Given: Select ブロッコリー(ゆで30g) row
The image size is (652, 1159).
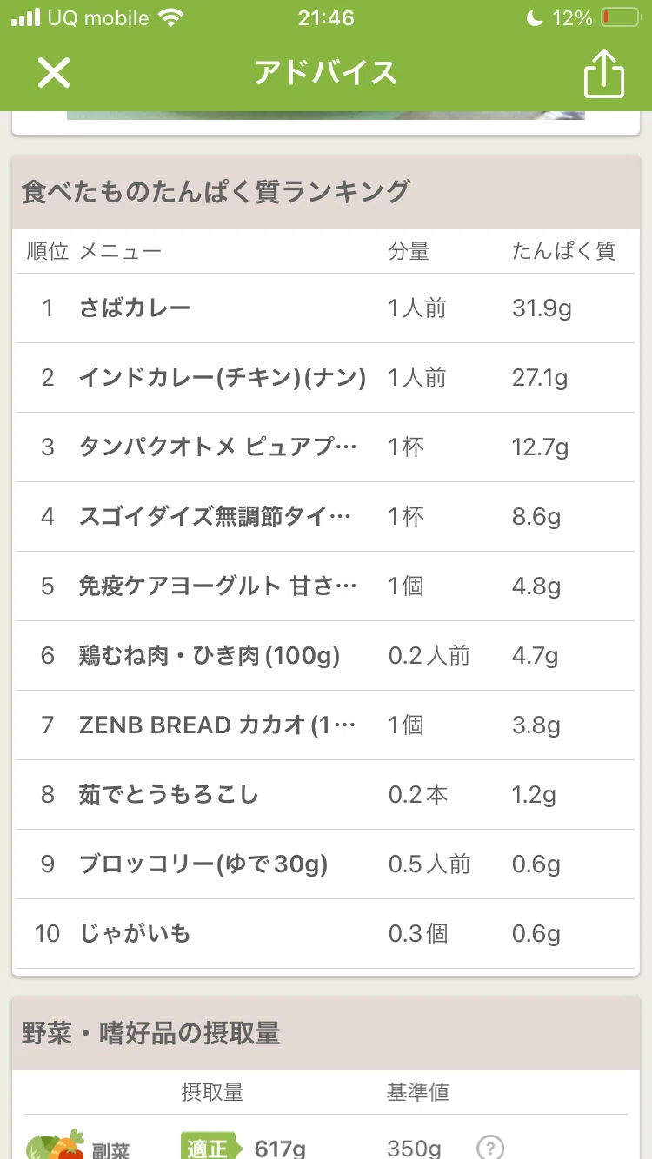Looking at the screenshot, I should click(326, 864).
